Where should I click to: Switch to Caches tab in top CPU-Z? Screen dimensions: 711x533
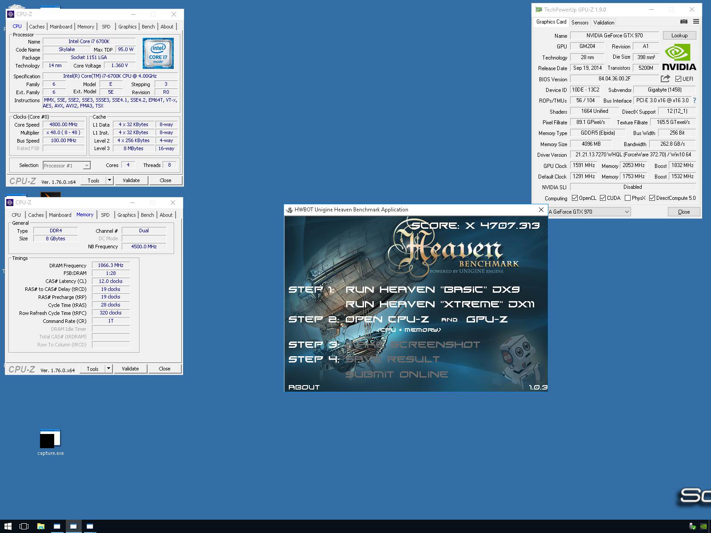(x=37, y=27)
